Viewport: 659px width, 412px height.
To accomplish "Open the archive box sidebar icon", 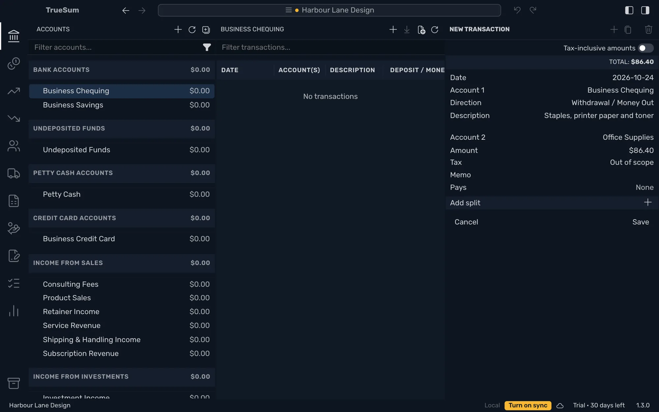I will point(14,383).
